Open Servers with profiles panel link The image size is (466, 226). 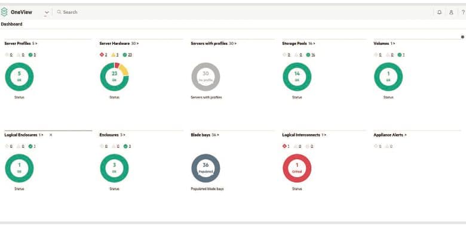click(x=214, y=44)
